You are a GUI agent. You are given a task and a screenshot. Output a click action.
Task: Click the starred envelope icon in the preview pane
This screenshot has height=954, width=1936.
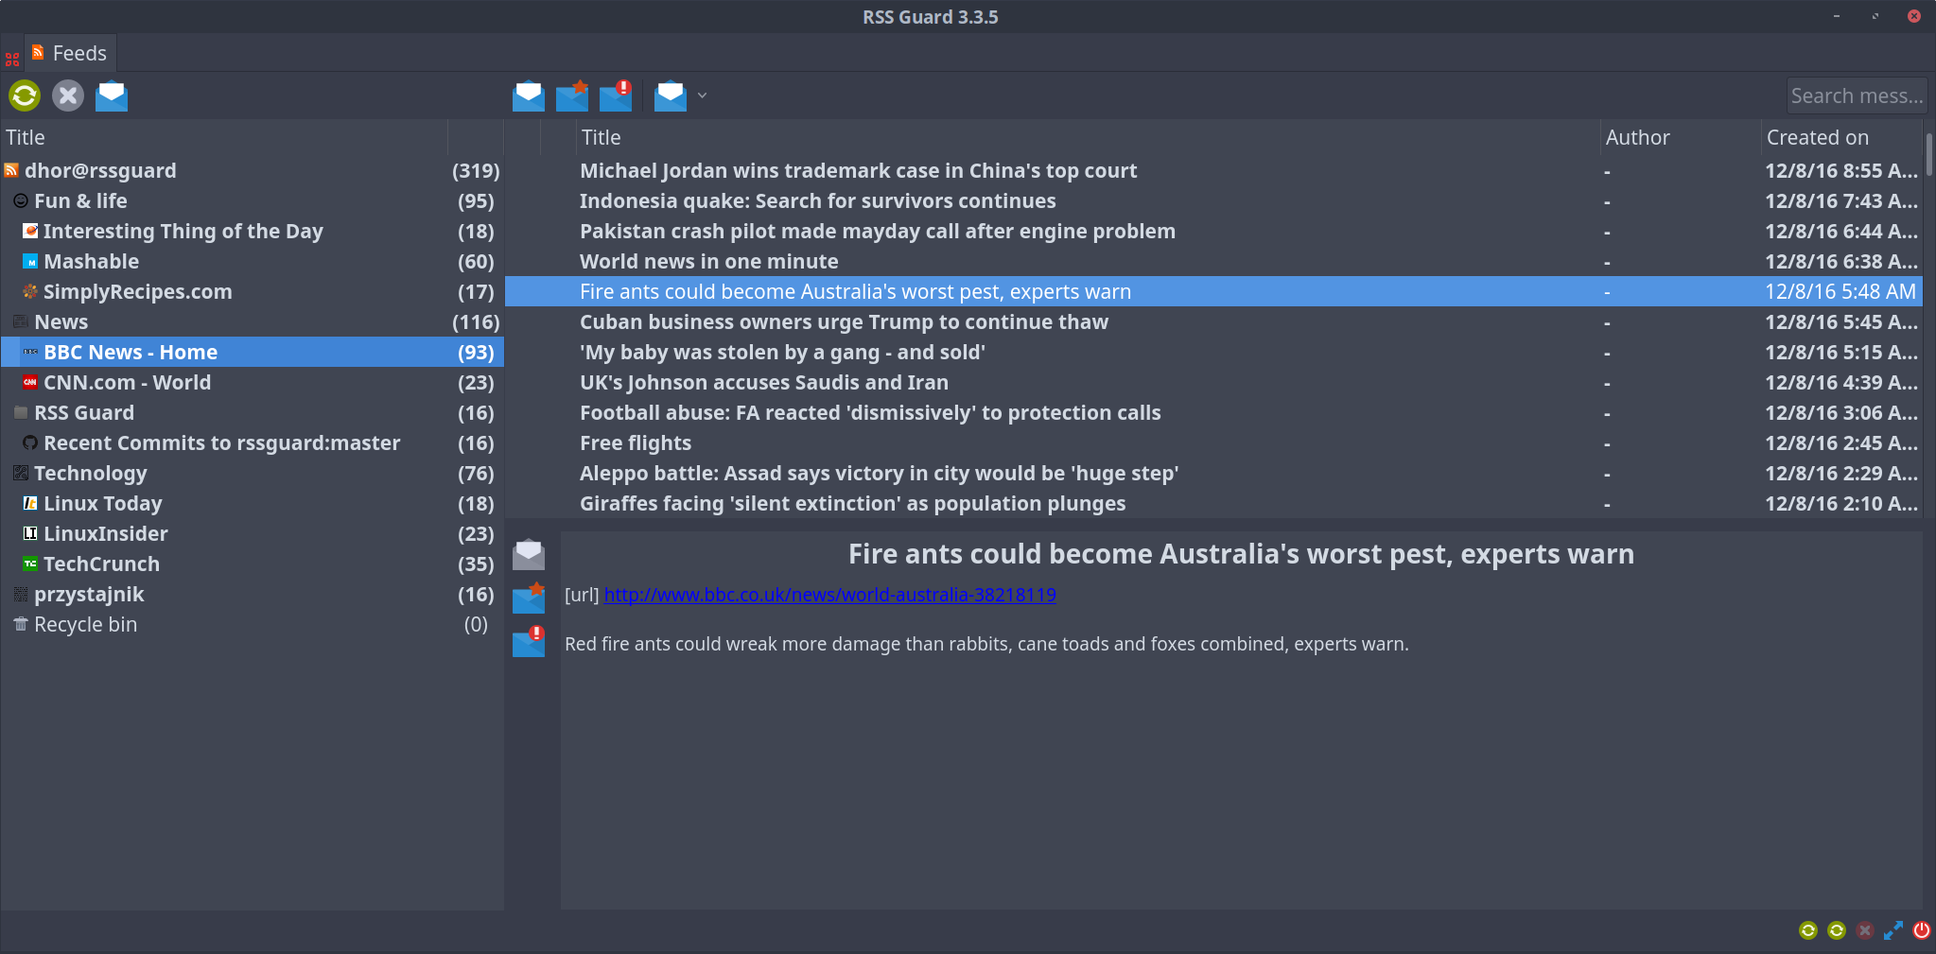pyautogui.click(x=529, y=598)
